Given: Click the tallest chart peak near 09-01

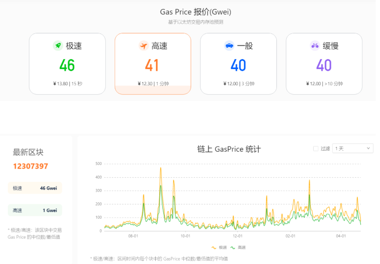Looking at the screenshot, I should [161, 168].
